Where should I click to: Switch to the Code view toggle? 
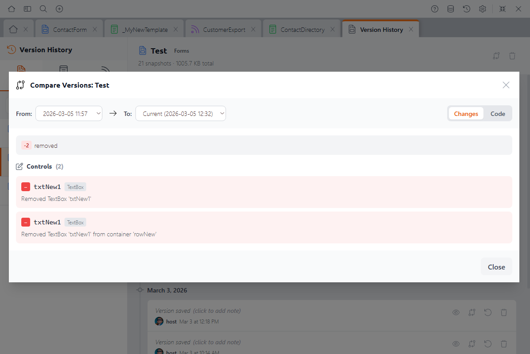click(x=498, y=114)
